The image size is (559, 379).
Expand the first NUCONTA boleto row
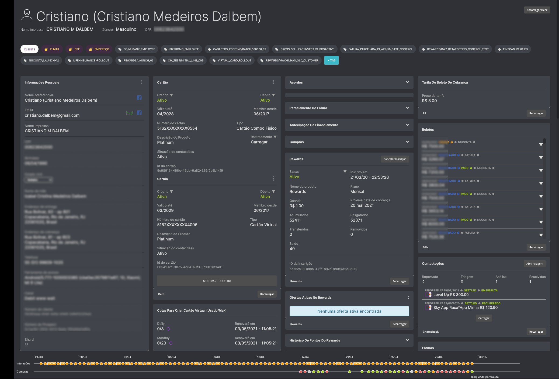541,145
